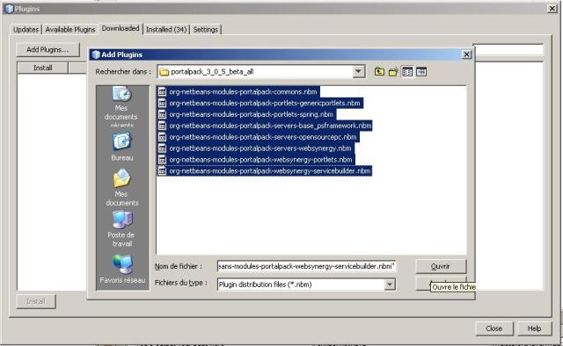Switch to list view icon
Screen dimensions: 563x346
[x=407, y=72]
